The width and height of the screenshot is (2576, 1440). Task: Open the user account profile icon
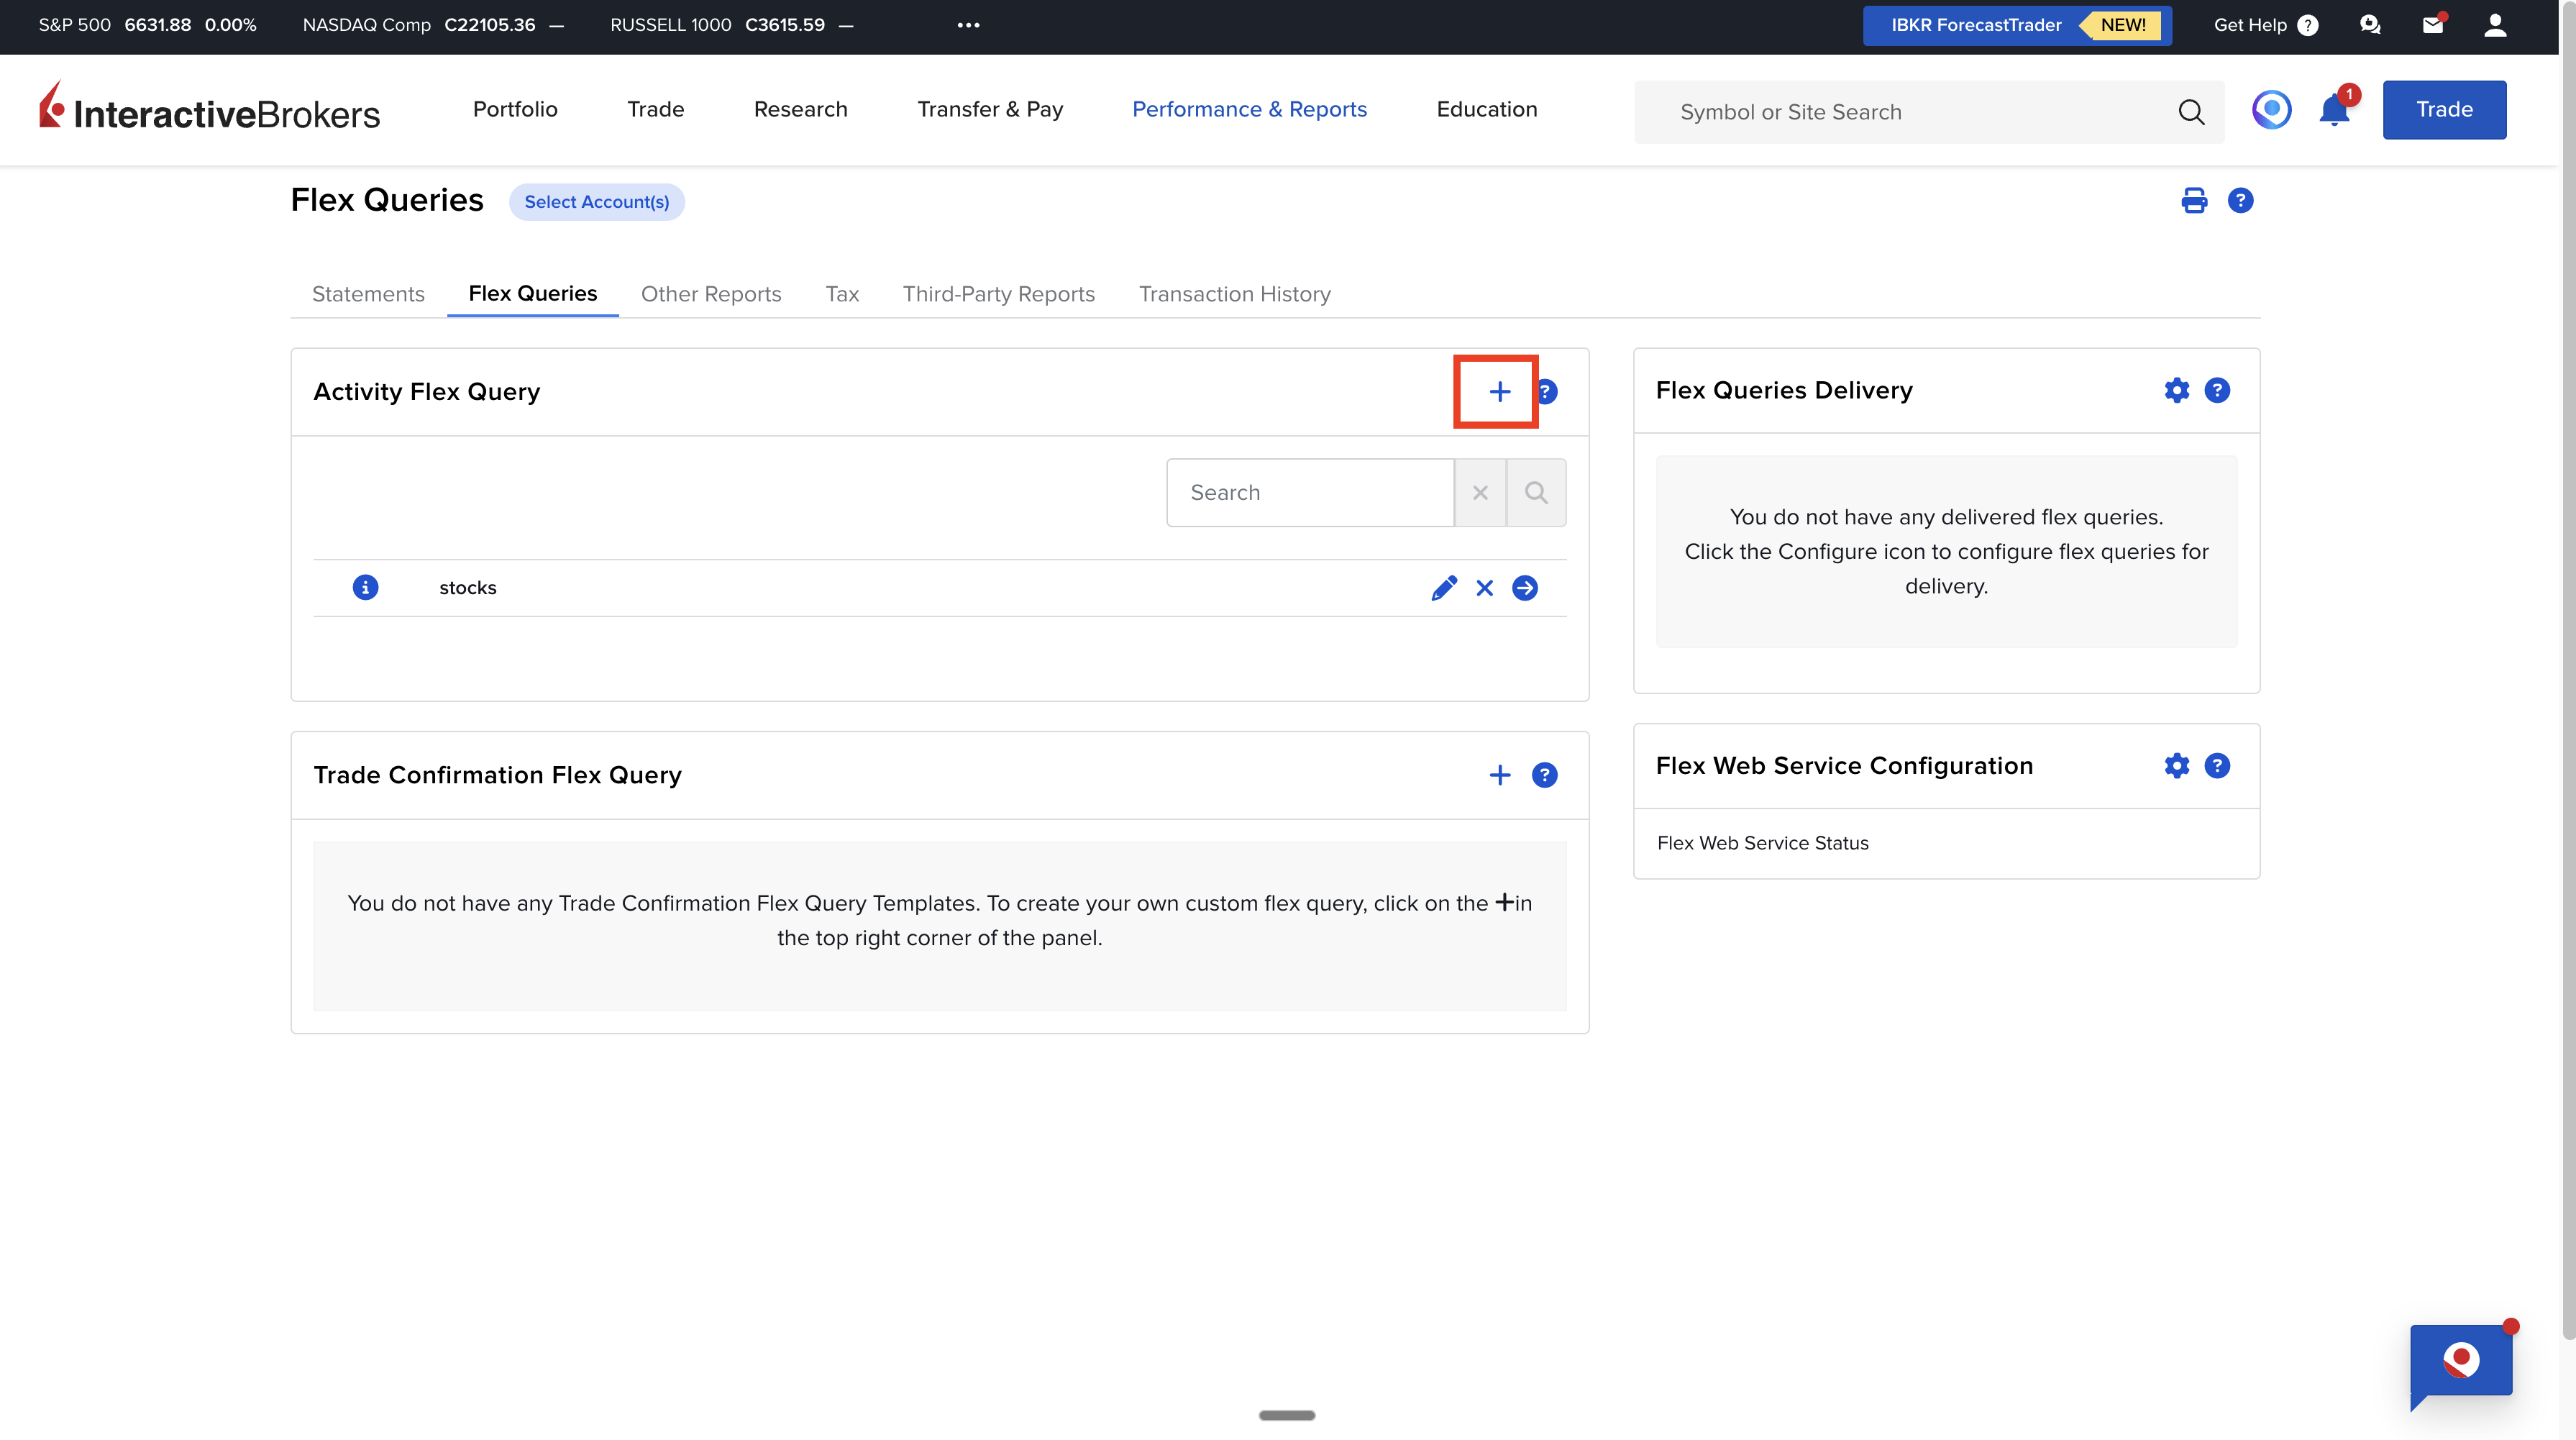tap(2495, 25)
